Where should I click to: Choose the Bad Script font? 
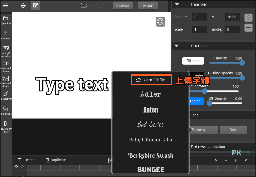click(150, 124)
